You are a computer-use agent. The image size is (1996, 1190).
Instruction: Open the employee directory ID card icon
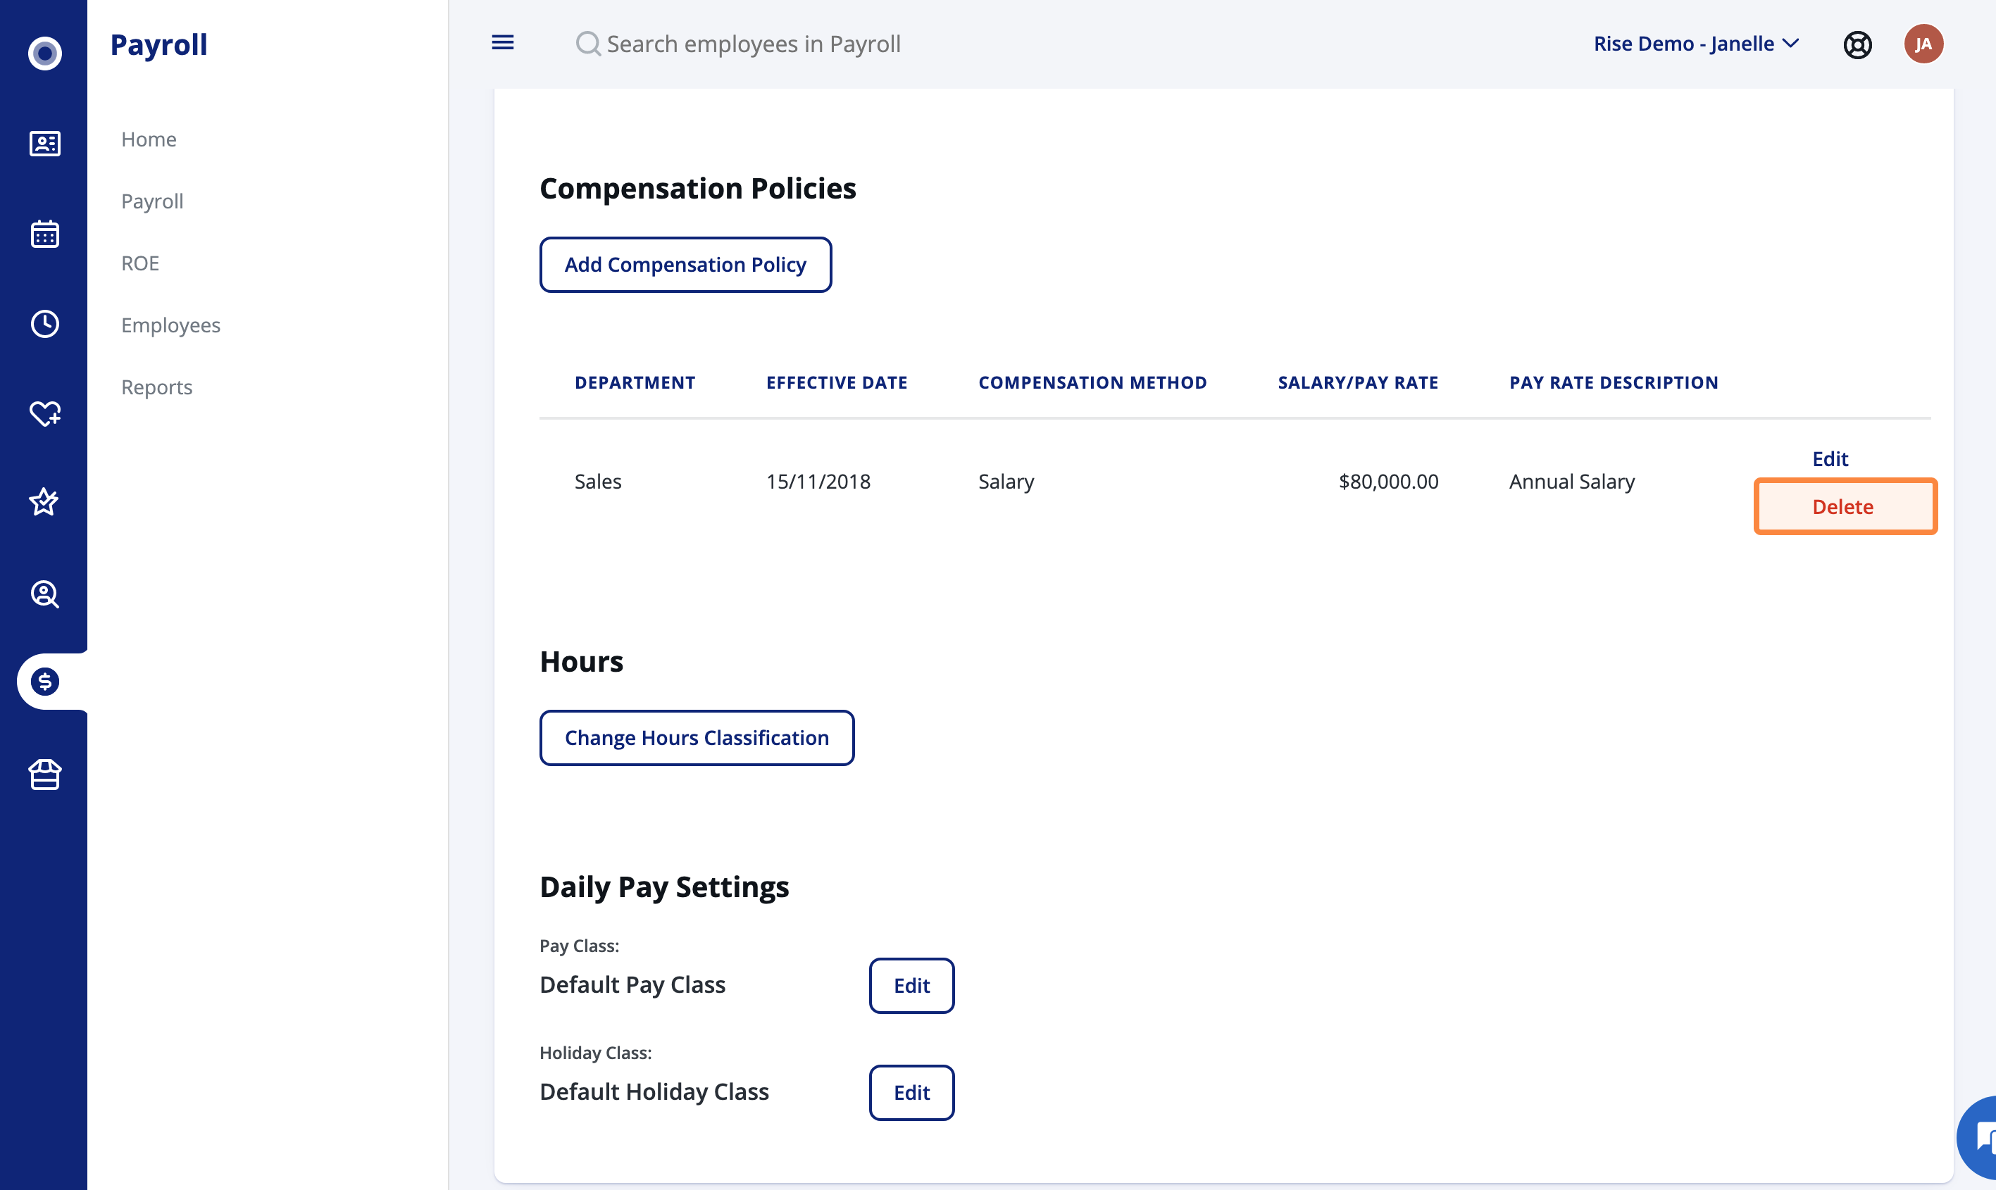[x=45, y=144]
